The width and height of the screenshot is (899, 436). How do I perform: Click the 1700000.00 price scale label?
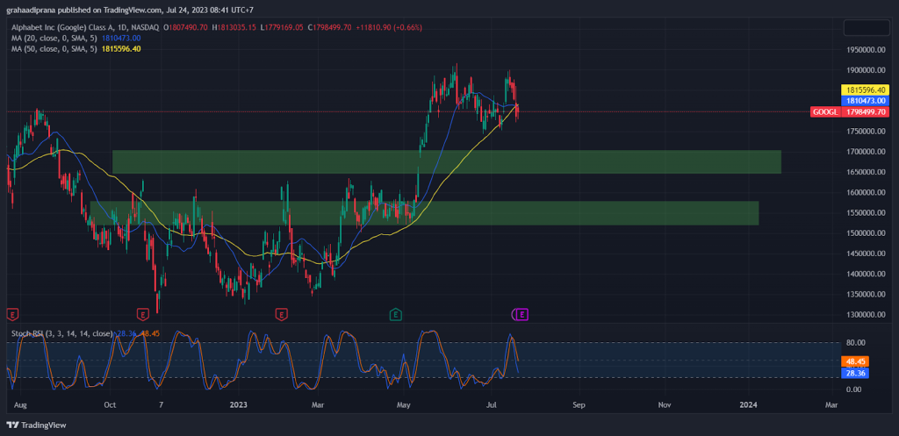(x=867, y=152)
